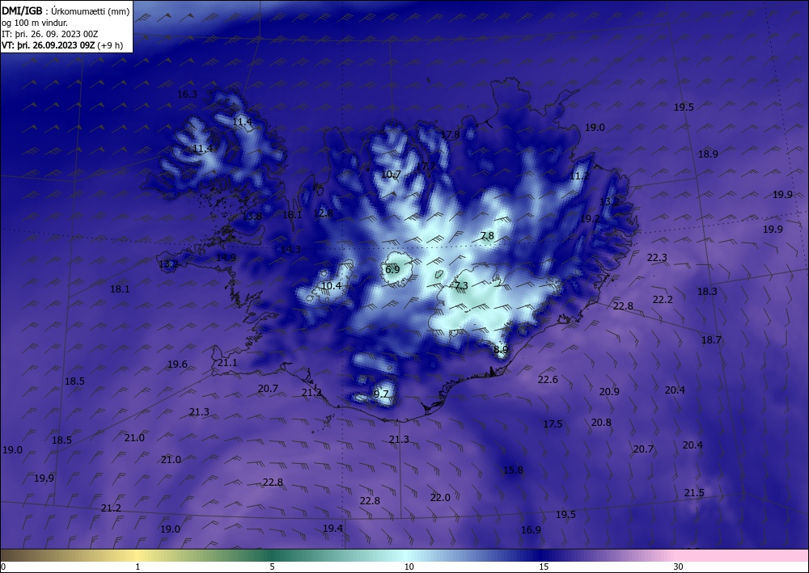Viewport: 809px width, 573px height.
Task: Click the 15.8 value label
Action: click(x=513, y=470)
